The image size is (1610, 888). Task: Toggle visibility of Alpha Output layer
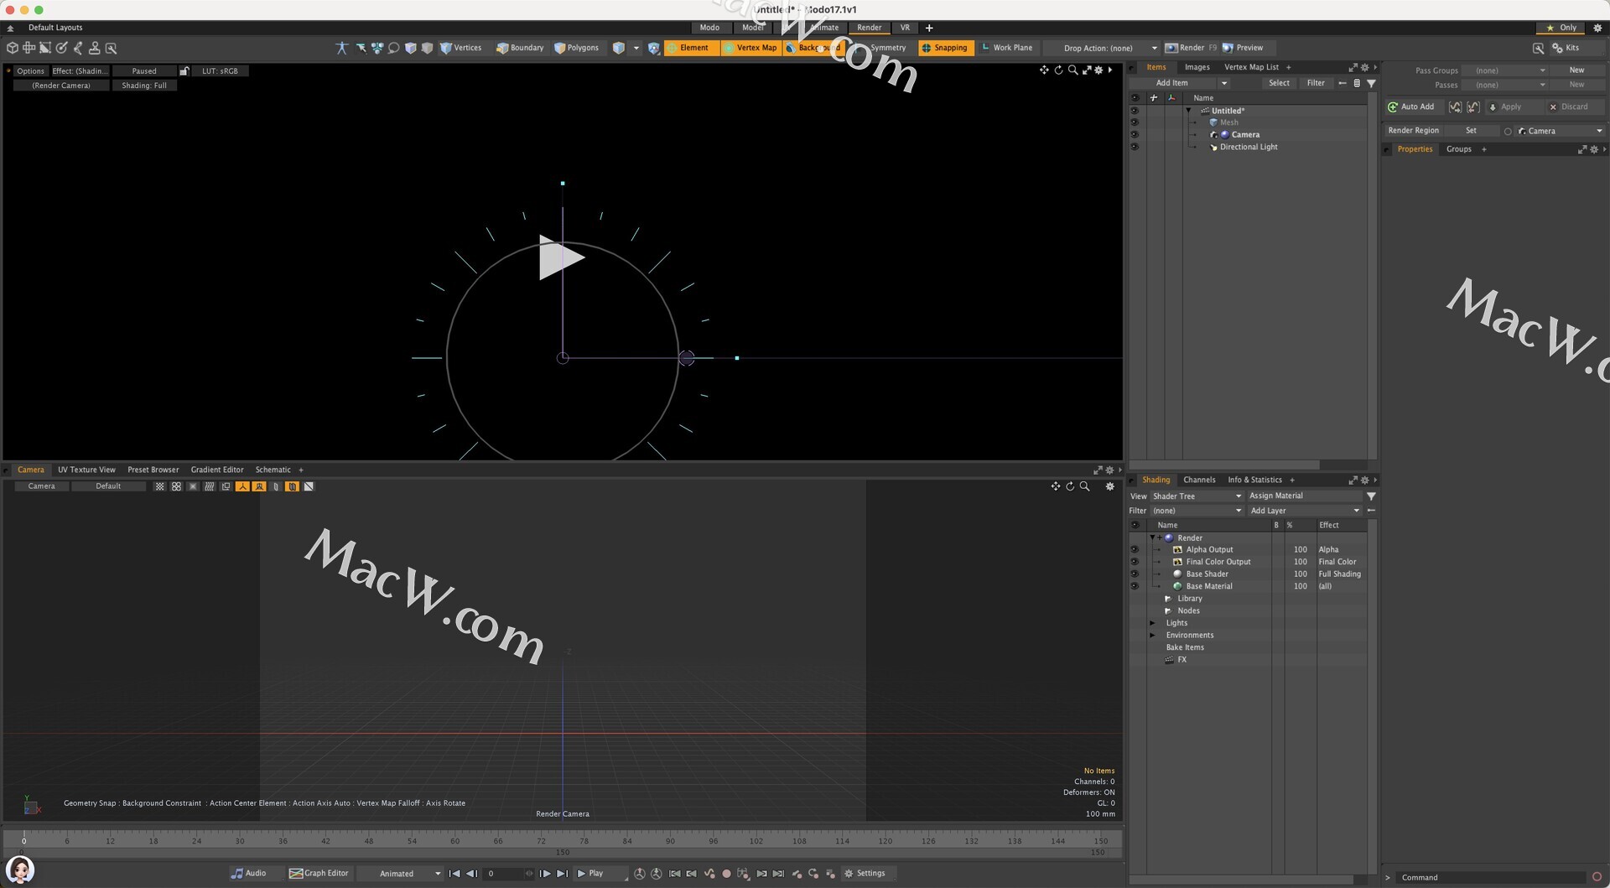coord(1135,550)
